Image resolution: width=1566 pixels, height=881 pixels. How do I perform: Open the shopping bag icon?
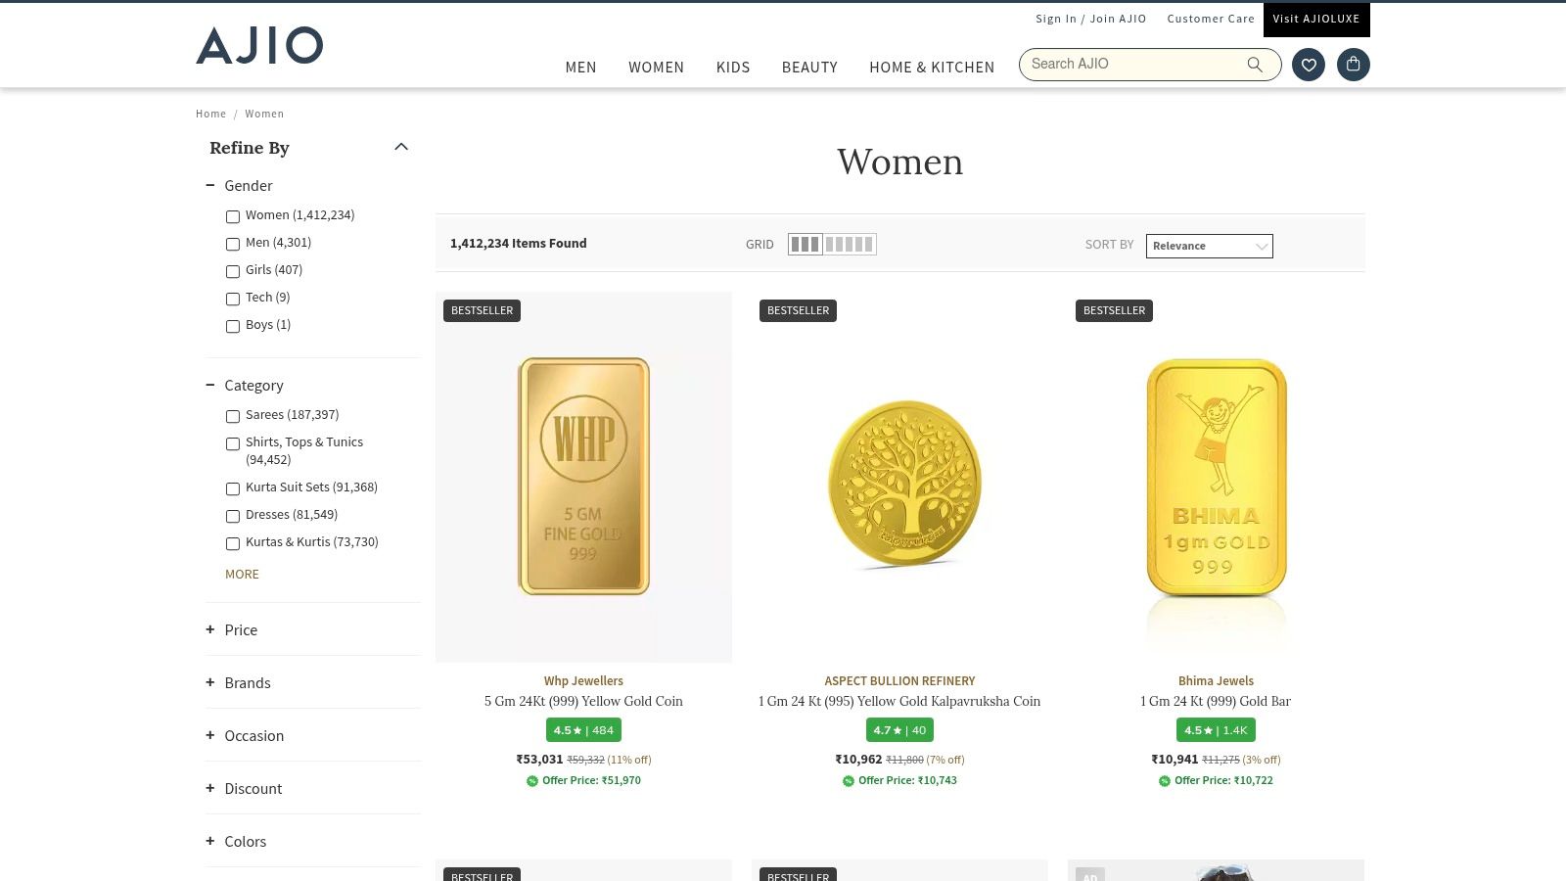tap(1354, 65)
